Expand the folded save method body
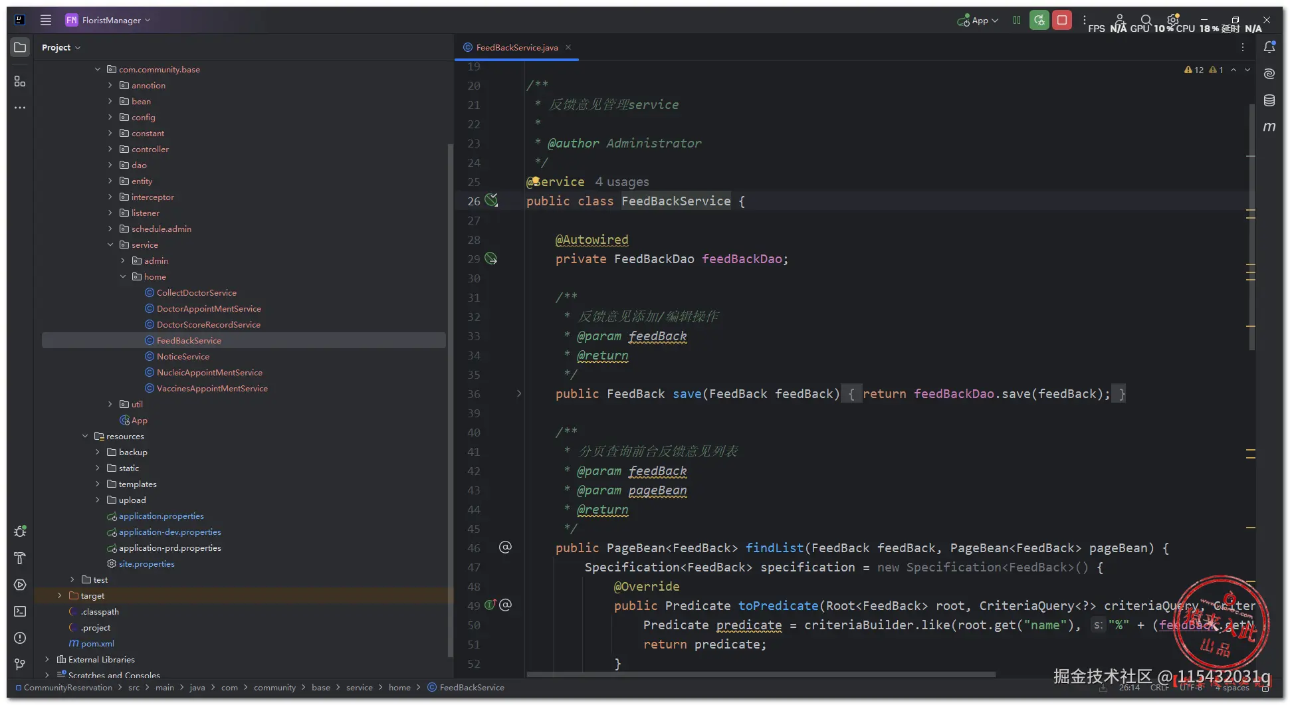The width and height of the screenshot is (1290, 705). pos(519,394)
